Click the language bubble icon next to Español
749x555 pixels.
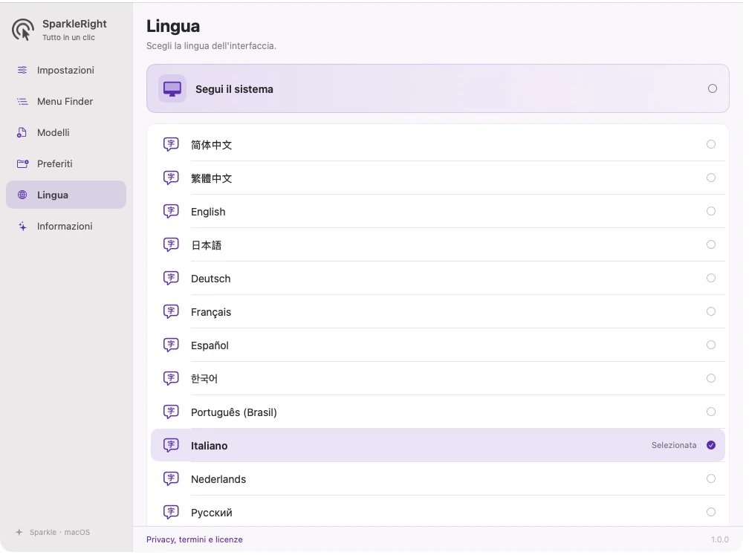[x=171, y=345]
